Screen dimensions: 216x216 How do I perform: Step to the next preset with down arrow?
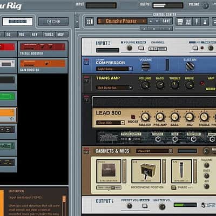tap(157, 21)
